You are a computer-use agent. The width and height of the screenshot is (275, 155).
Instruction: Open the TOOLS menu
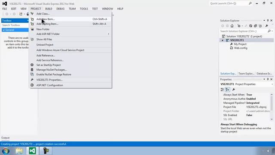pos(84,9)
